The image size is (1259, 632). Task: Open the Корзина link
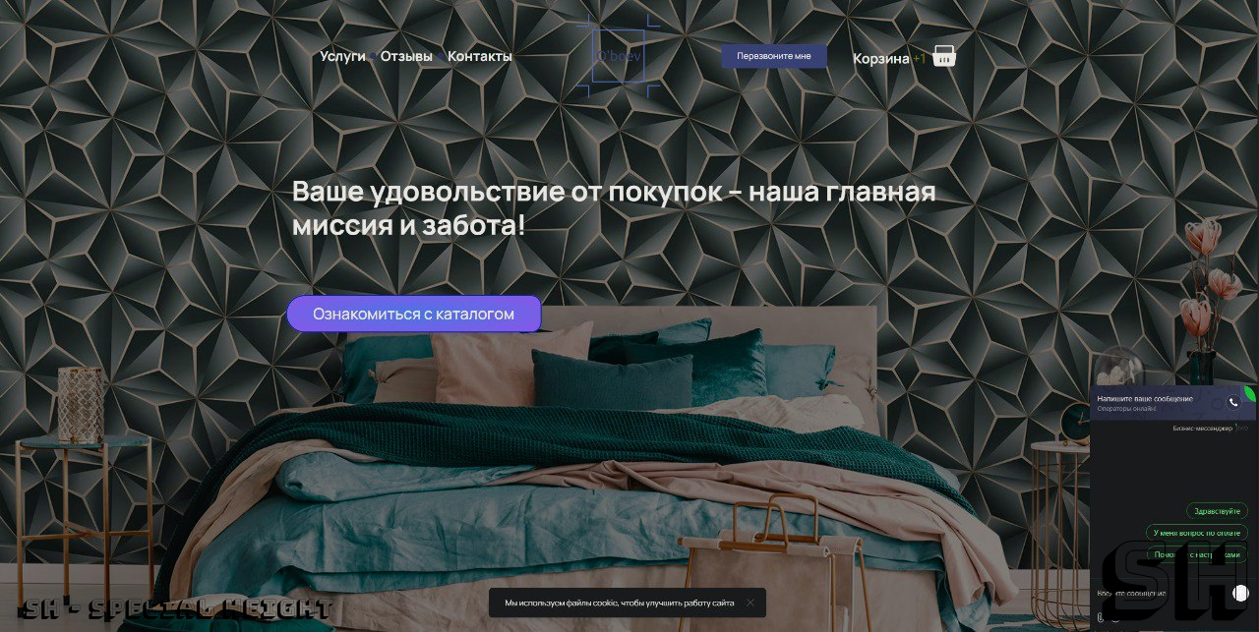[x=881, y=58]
